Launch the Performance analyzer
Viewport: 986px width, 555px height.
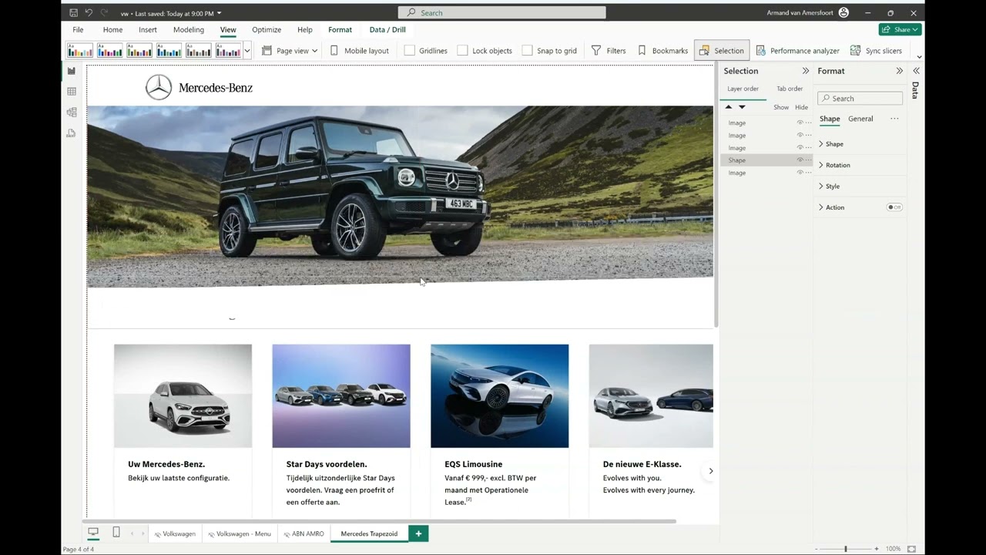click(x=797, y=51)
